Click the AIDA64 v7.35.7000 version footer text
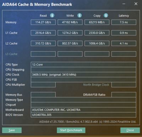The height and width of the screenshot is (137, 142). 88,122
